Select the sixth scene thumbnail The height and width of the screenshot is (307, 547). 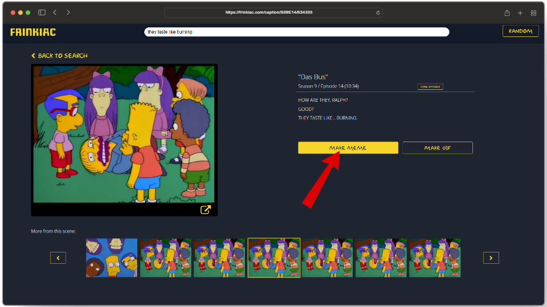tap(381, 258)
